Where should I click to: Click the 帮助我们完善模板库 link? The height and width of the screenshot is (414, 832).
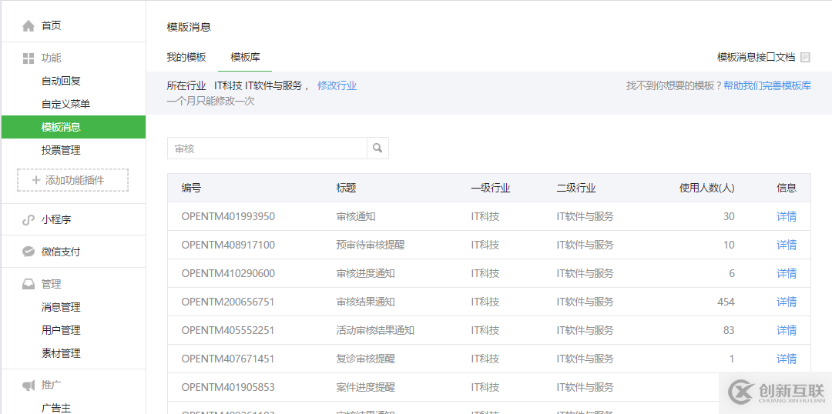pos(767,86)
